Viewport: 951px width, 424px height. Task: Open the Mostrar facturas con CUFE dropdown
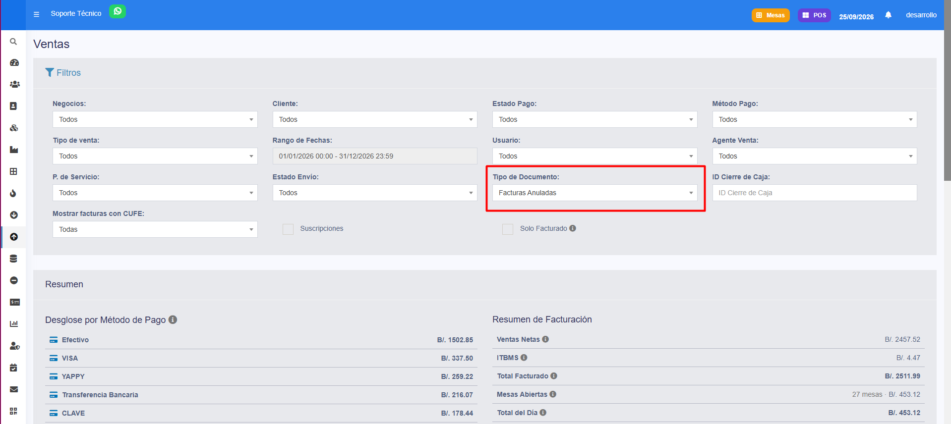click(x=155, y=229)
